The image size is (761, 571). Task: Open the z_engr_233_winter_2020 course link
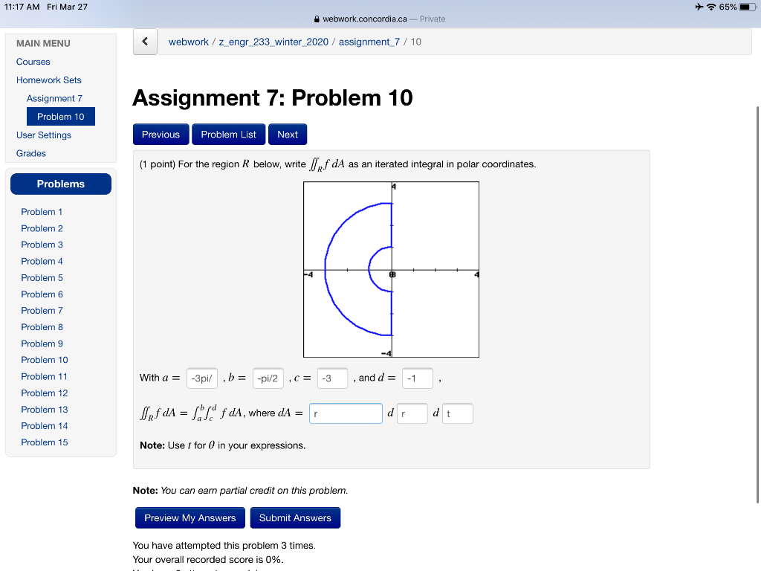point(272,42)
